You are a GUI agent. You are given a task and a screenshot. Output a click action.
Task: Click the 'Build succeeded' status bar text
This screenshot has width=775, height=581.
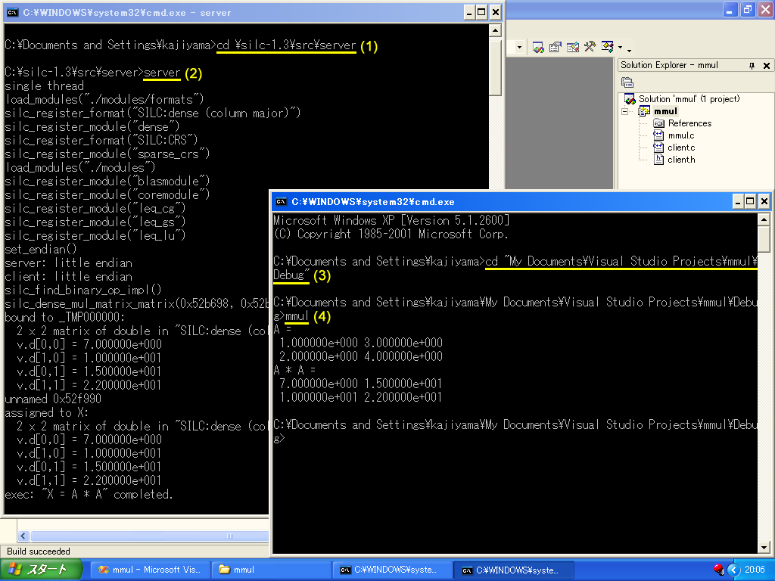pyautogui.click(x=39, y=551)
